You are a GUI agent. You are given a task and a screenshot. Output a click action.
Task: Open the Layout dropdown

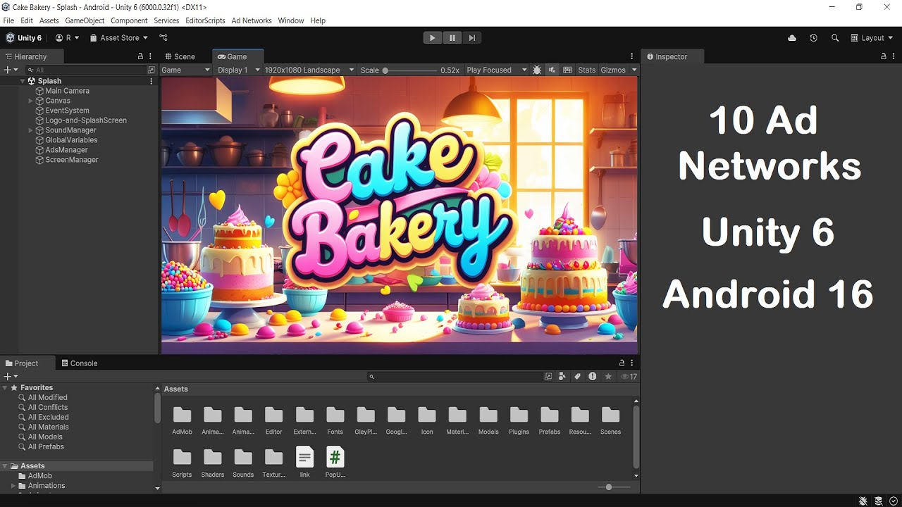[872, 38]
